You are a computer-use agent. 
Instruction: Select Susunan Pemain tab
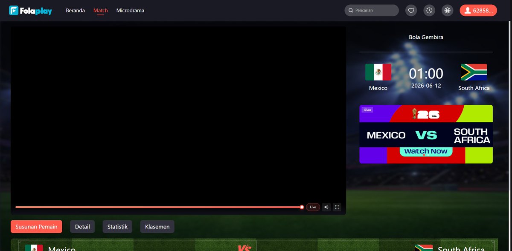coord(36,227)
